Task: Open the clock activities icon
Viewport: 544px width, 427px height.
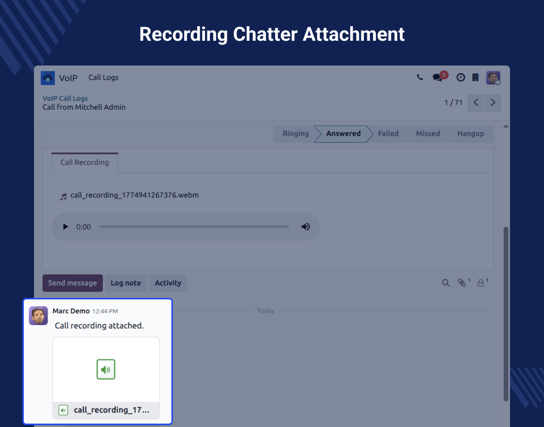Action: pos(460,78)
